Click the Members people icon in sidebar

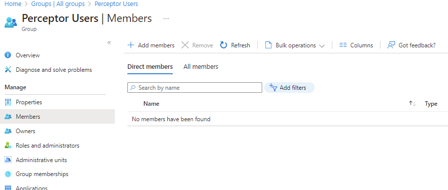(x=8, y=116)
